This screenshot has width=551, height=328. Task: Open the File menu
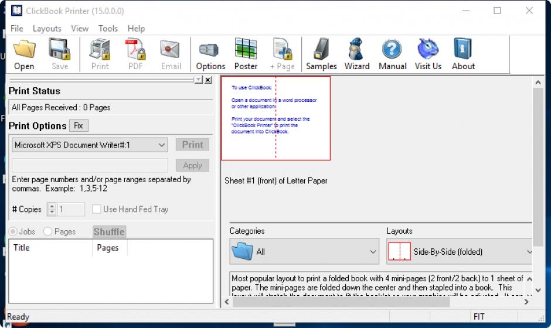click(x=17, y=29)
